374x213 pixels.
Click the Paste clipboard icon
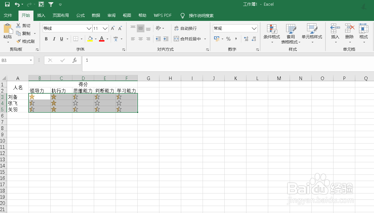8,29
